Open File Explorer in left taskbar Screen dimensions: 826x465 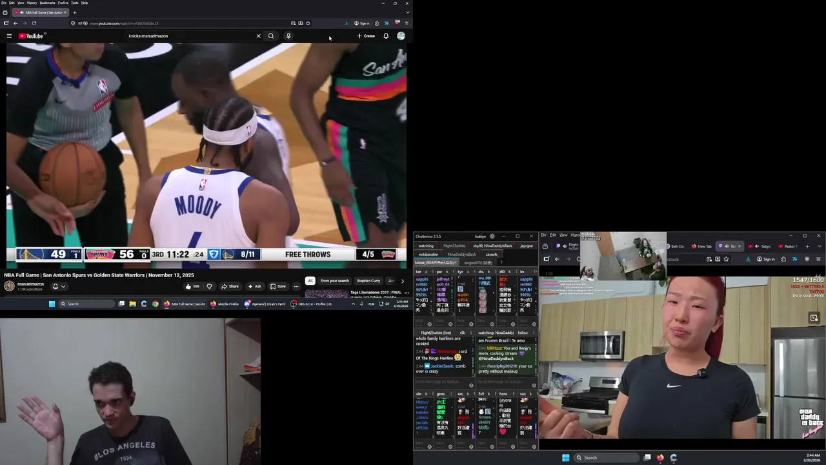point(132,304)
